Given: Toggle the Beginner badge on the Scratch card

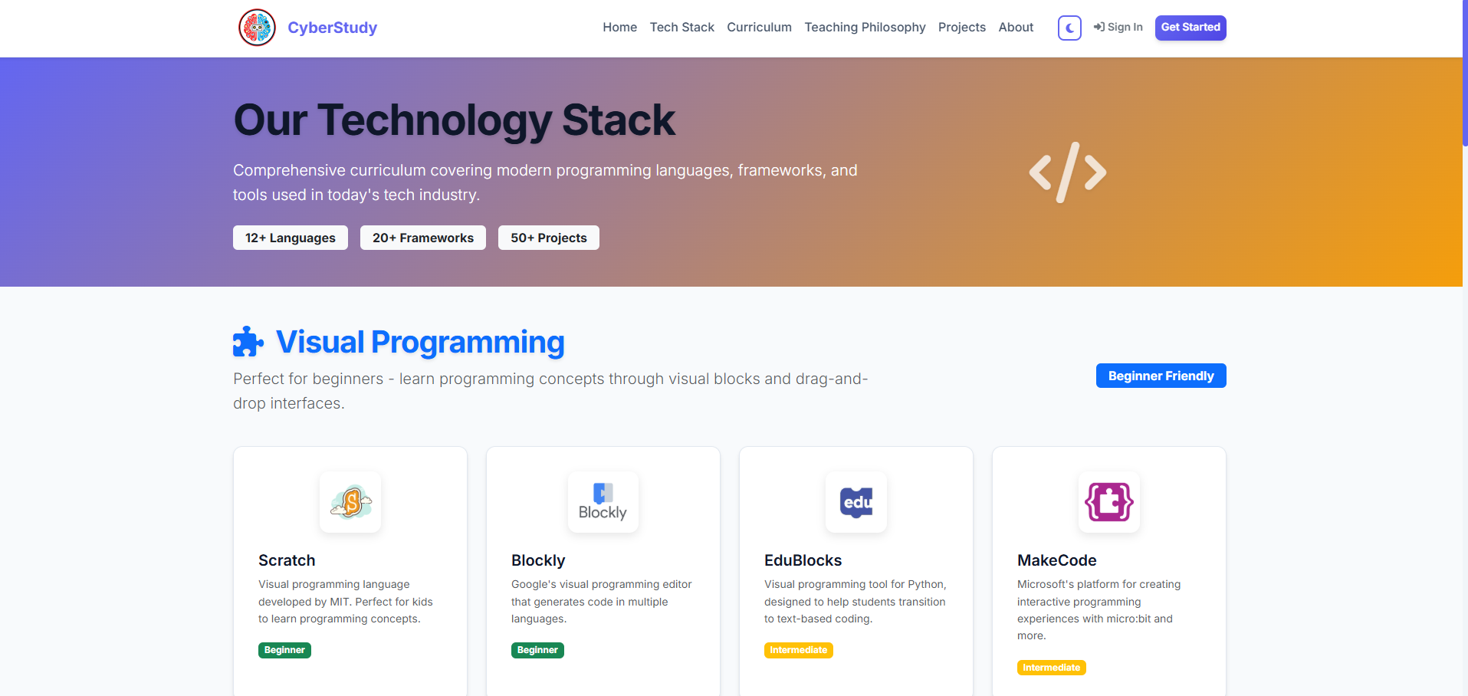Looking at the screenshot, I should point(284,650).
